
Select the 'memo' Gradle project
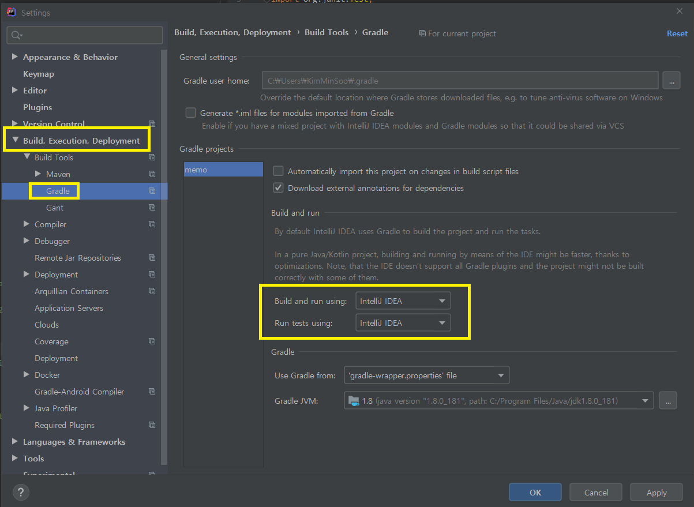pyautogui.click(x=223, y=170)
